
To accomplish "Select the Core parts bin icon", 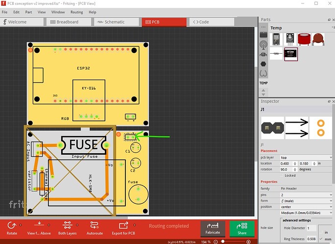I will pyautogui.click(x=263, y=35).
